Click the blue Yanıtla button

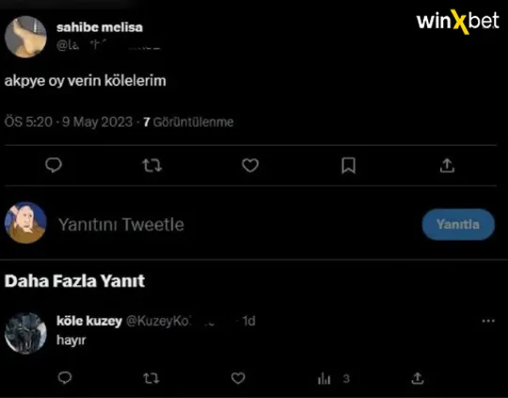[x=458, y=224]
